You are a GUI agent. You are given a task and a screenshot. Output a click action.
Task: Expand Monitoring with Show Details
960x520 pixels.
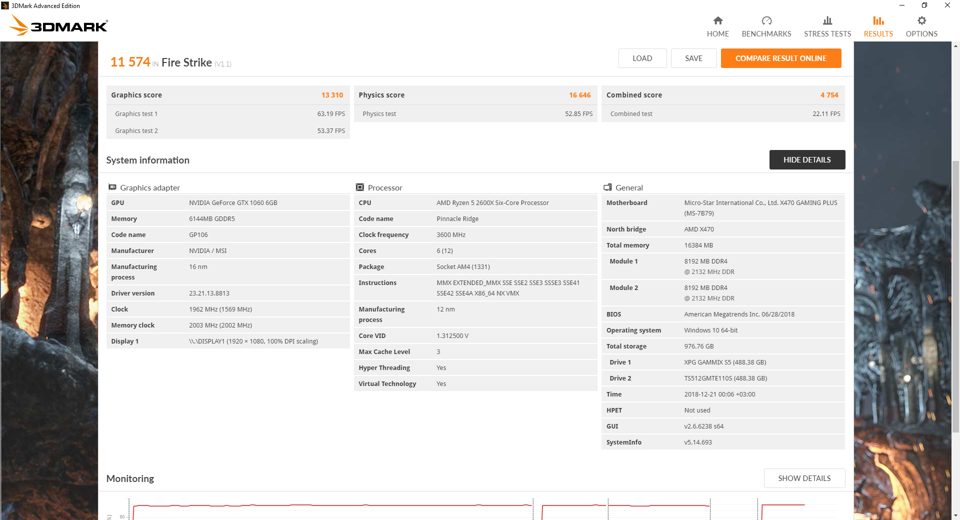coord(804,478)
